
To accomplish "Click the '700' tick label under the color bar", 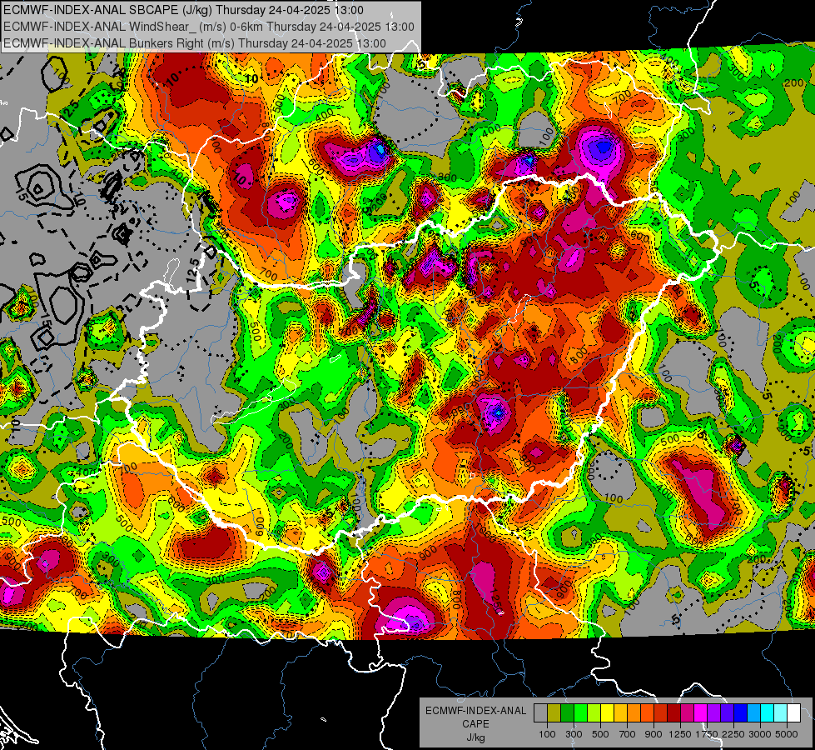I will [628, 734].
